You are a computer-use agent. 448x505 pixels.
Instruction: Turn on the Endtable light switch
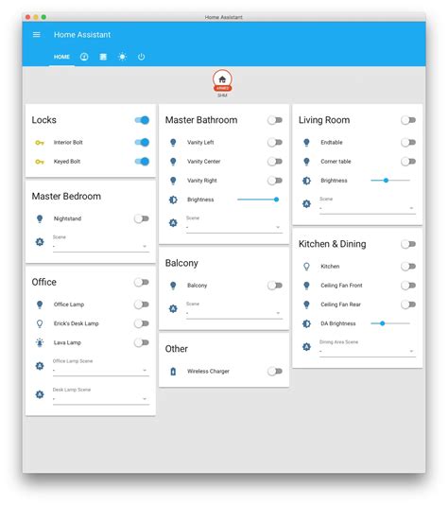[408, 143]
